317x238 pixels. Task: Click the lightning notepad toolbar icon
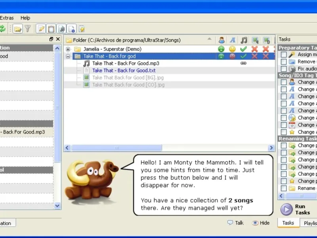click(x=82, y=29)
